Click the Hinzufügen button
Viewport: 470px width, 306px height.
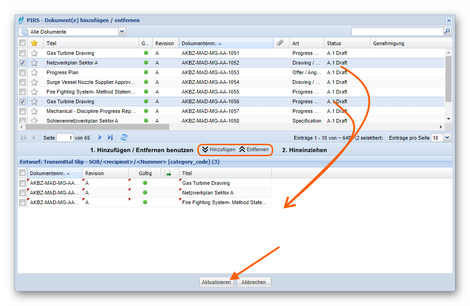218,150
